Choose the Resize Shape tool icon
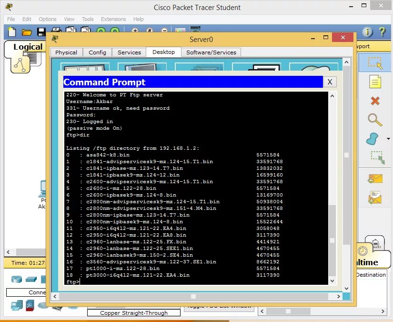The width and height of the screenshot is (393, 322). (x=377, y=157)
